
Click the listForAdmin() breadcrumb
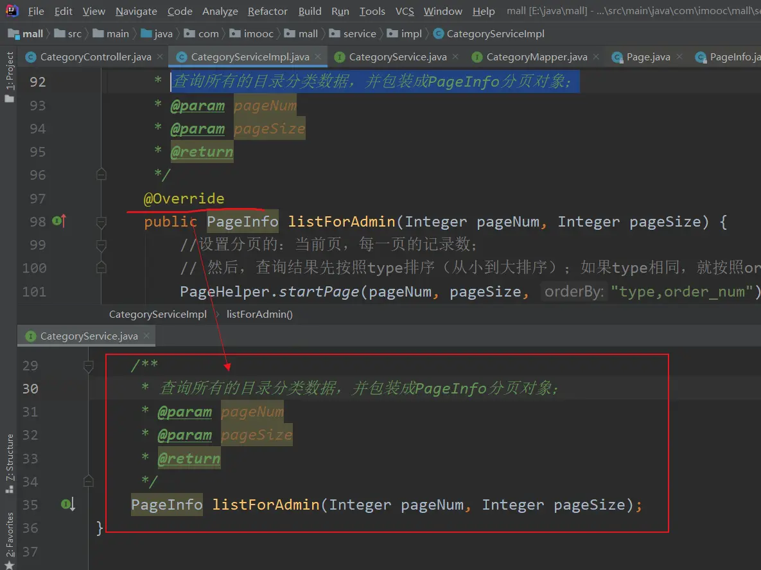(259, 315)
